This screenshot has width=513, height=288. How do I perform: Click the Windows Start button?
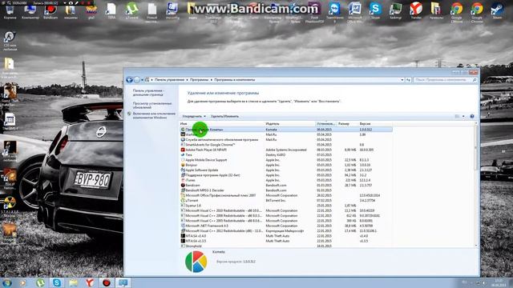(7, 282)
